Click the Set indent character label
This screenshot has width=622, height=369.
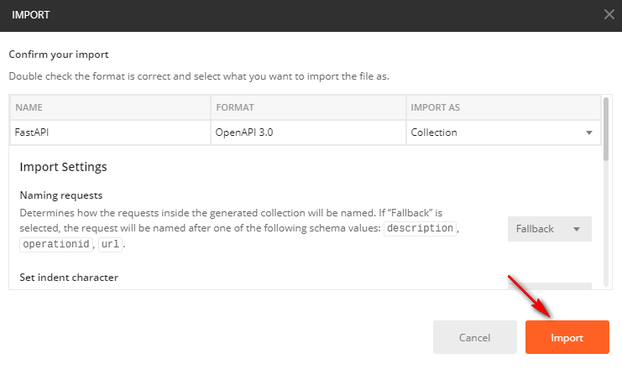[69, 277]
